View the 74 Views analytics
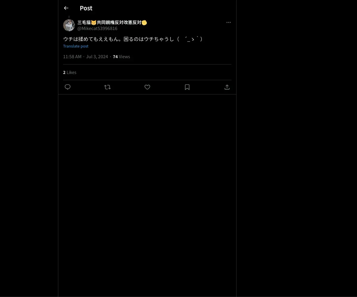Image resolution: width=357 pixels, height=297 pixels. pyautogui.click(x=121, y=56)
